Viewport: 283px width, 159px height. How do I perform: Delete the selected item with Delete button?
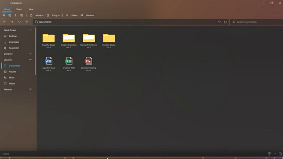(x=72, y=15)
